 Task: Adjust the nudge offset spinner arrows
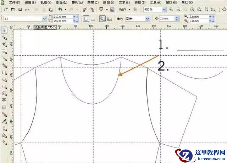click(x=177, y=19)
